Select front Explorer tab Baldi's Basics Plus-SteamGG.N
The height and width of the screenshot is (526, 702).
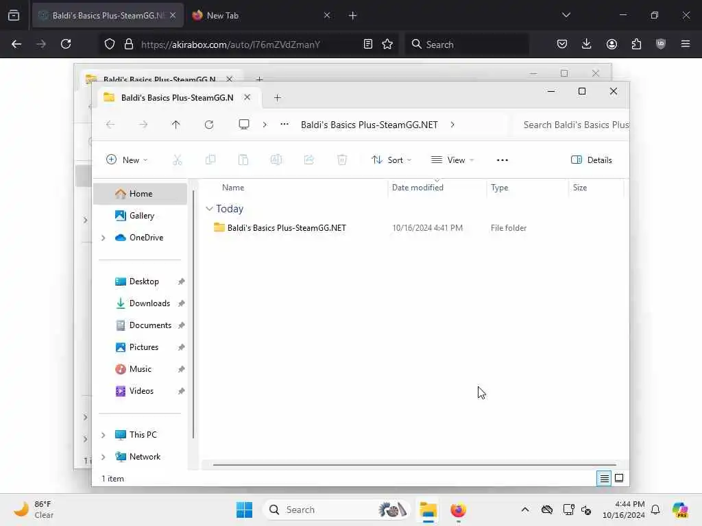pos(178,97)
